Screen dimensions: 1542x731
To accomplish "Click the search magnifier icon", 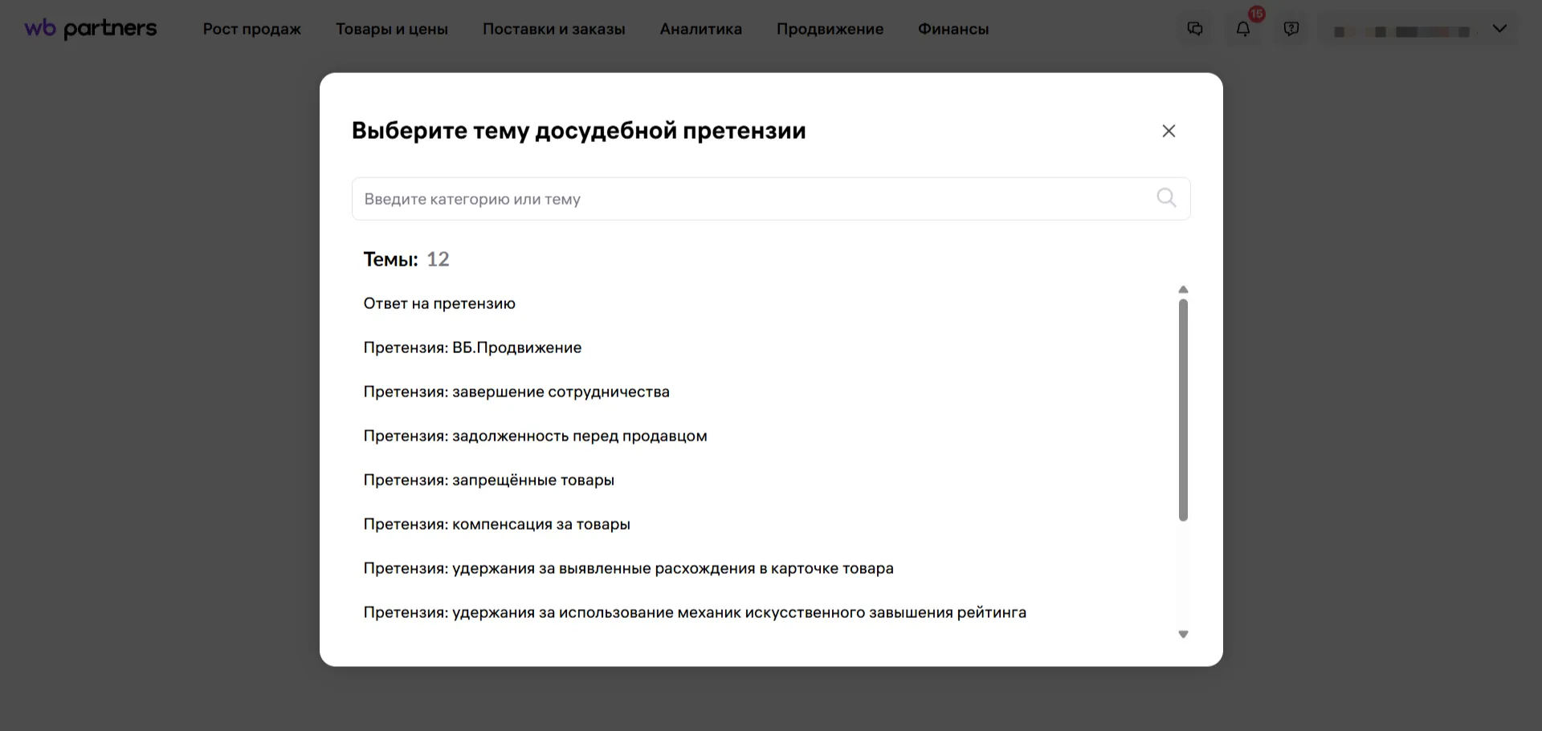I will pyautogui.click(x=1166, y=198).
